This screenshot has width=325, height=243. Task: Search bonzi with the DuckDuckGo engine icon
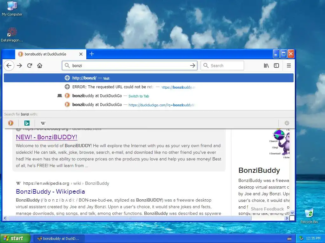point(11,123)
